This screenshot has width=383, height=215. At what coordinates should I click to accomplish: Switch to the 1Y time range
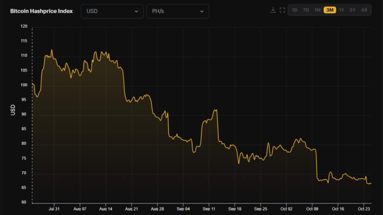[341, 10]
